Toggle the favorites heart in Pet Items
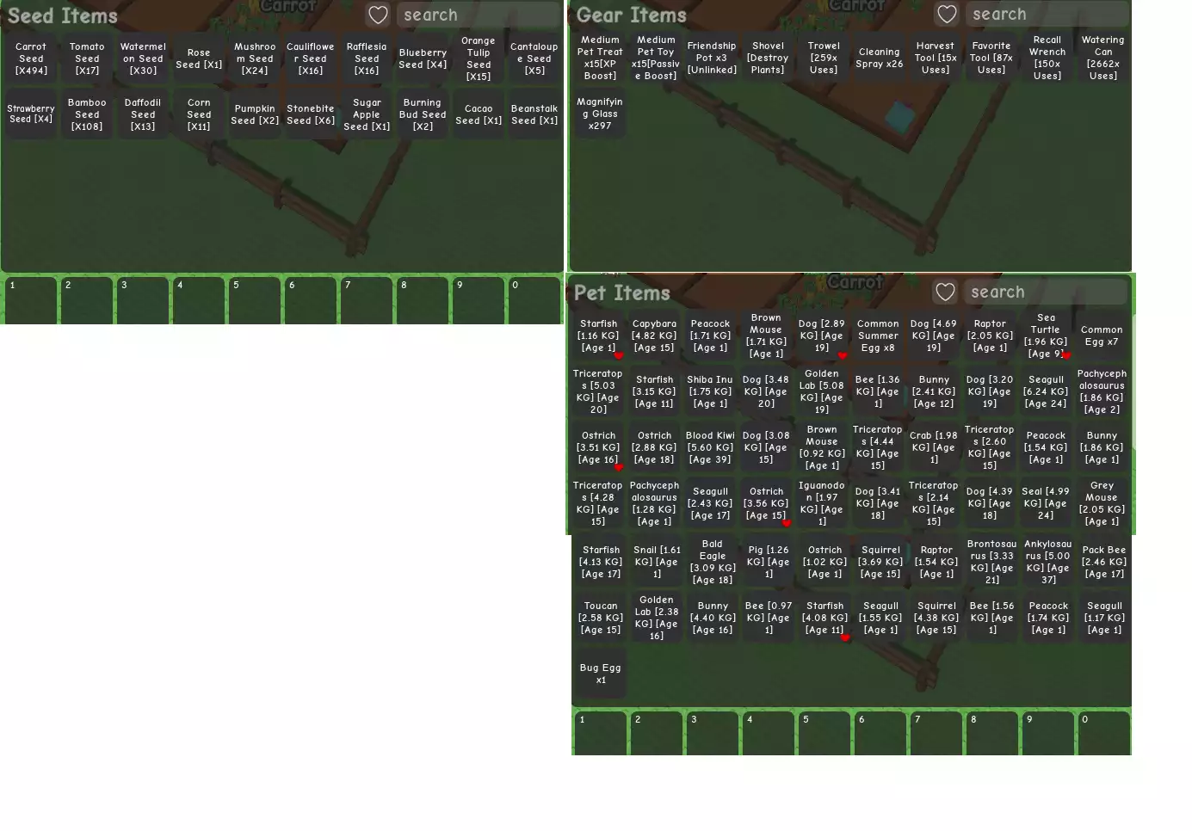Image resolution: width=1192 pixels, height=831 pixels. (x=945, y=292)
